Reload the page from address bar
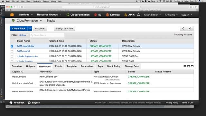The image size is (206, 116). coord(140,7)
